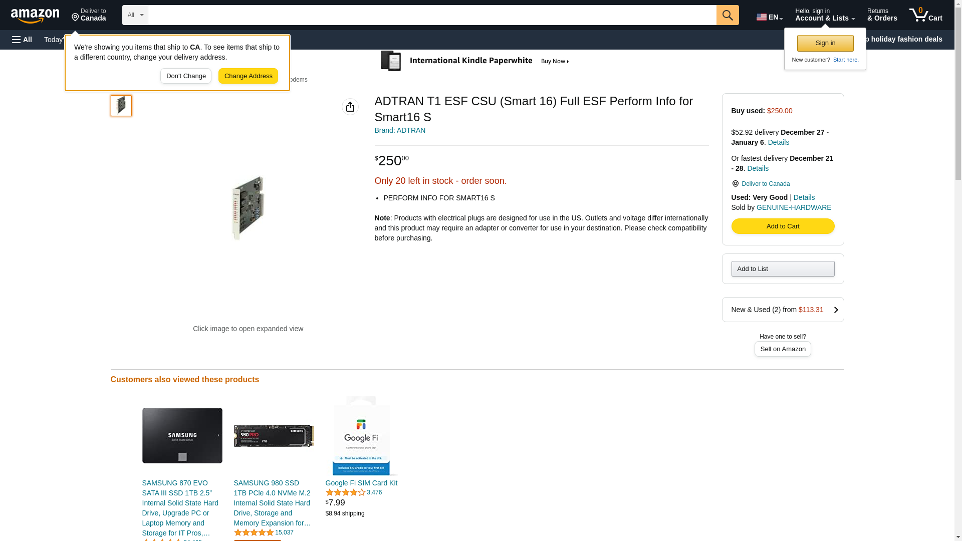The width and height of the screenshot is (962, 541).
Task: Click the share icon on product image
Action: (350, 107)
